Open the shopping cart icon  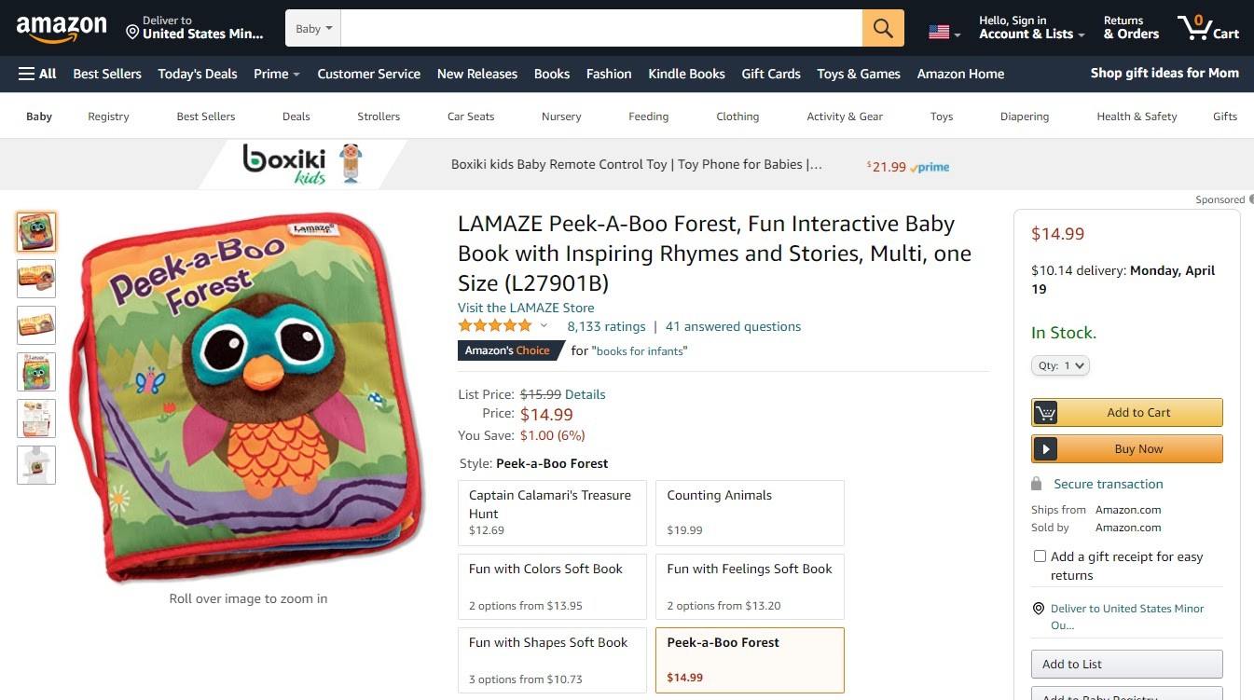click(1195, 28)
